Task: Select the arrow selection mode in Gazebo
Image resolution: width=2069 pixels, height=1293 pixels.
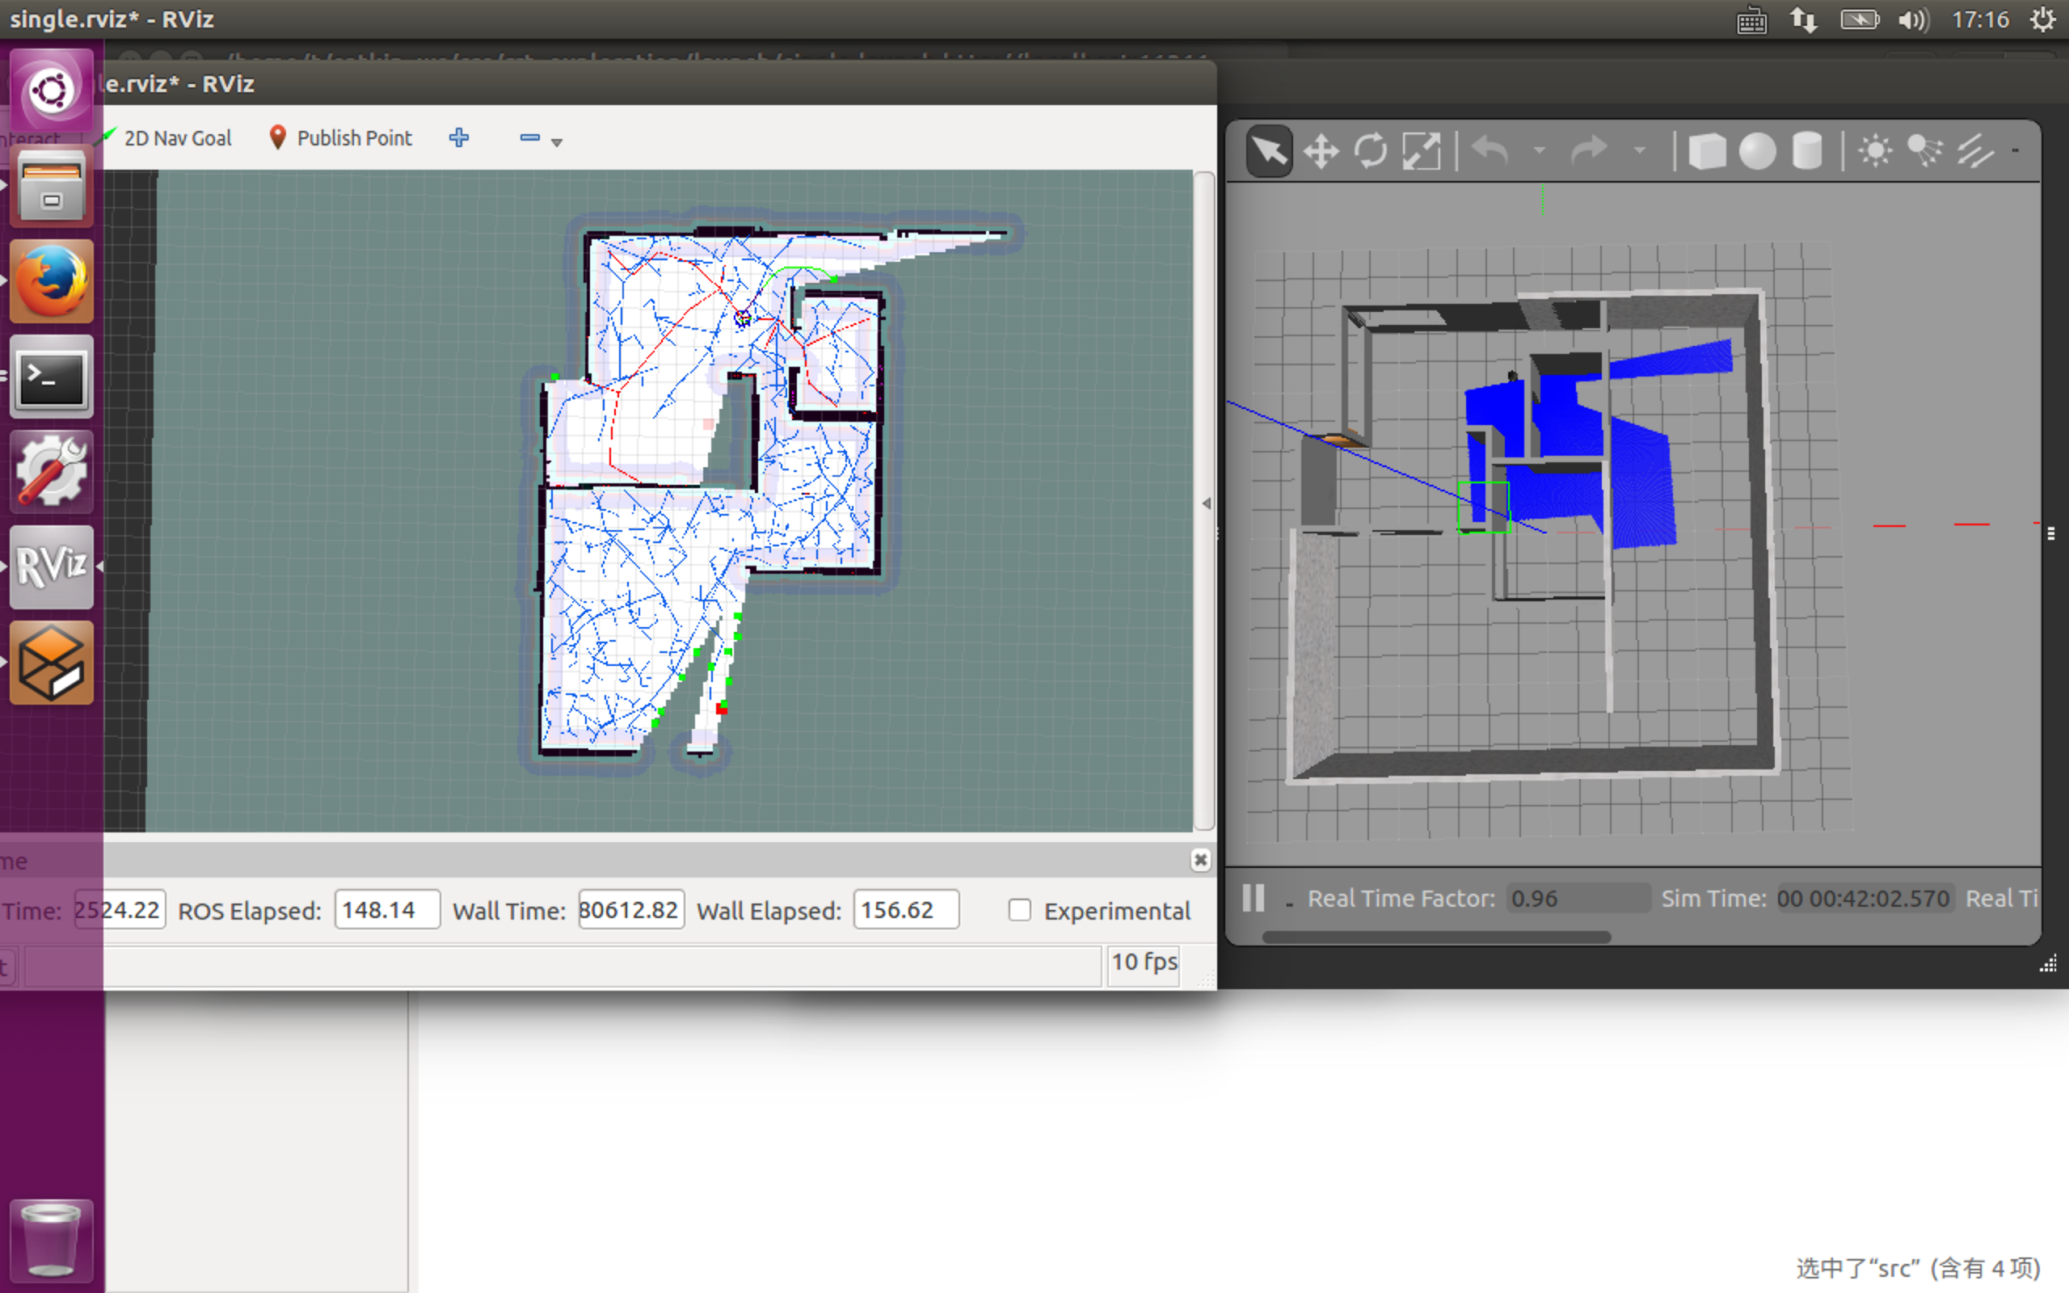Action: (1269, 151)
